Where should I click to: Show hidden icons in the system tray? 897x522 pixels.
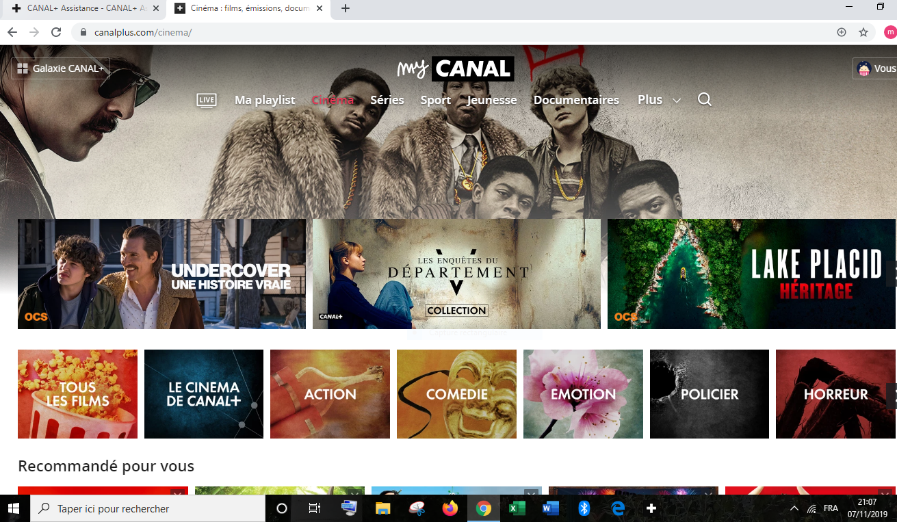click(794, 508)
